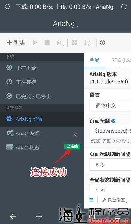The width and height of the screenshot is (131, 224).
Task: Open the trash delete dropdown
Action: click(x=60, y=43)
